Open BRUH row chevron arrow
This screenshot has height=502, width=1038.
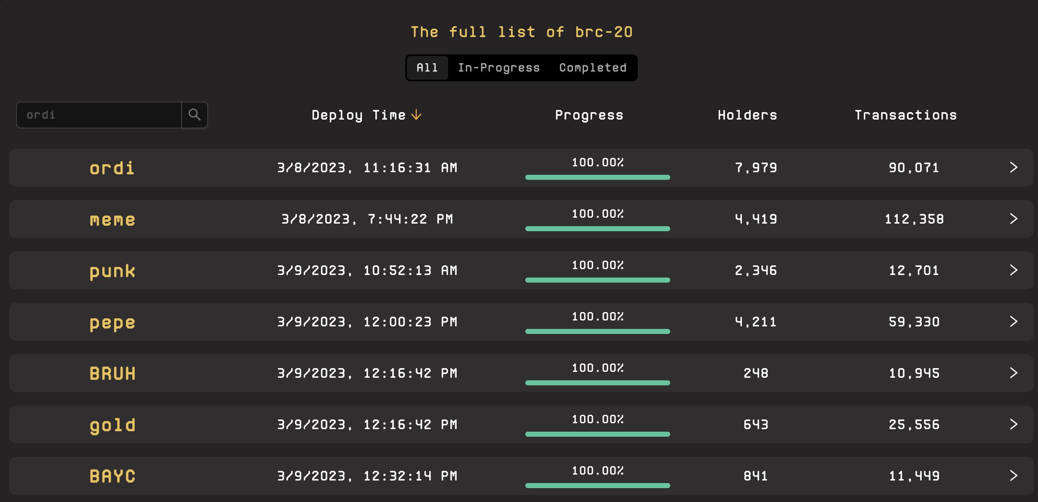1014,373
